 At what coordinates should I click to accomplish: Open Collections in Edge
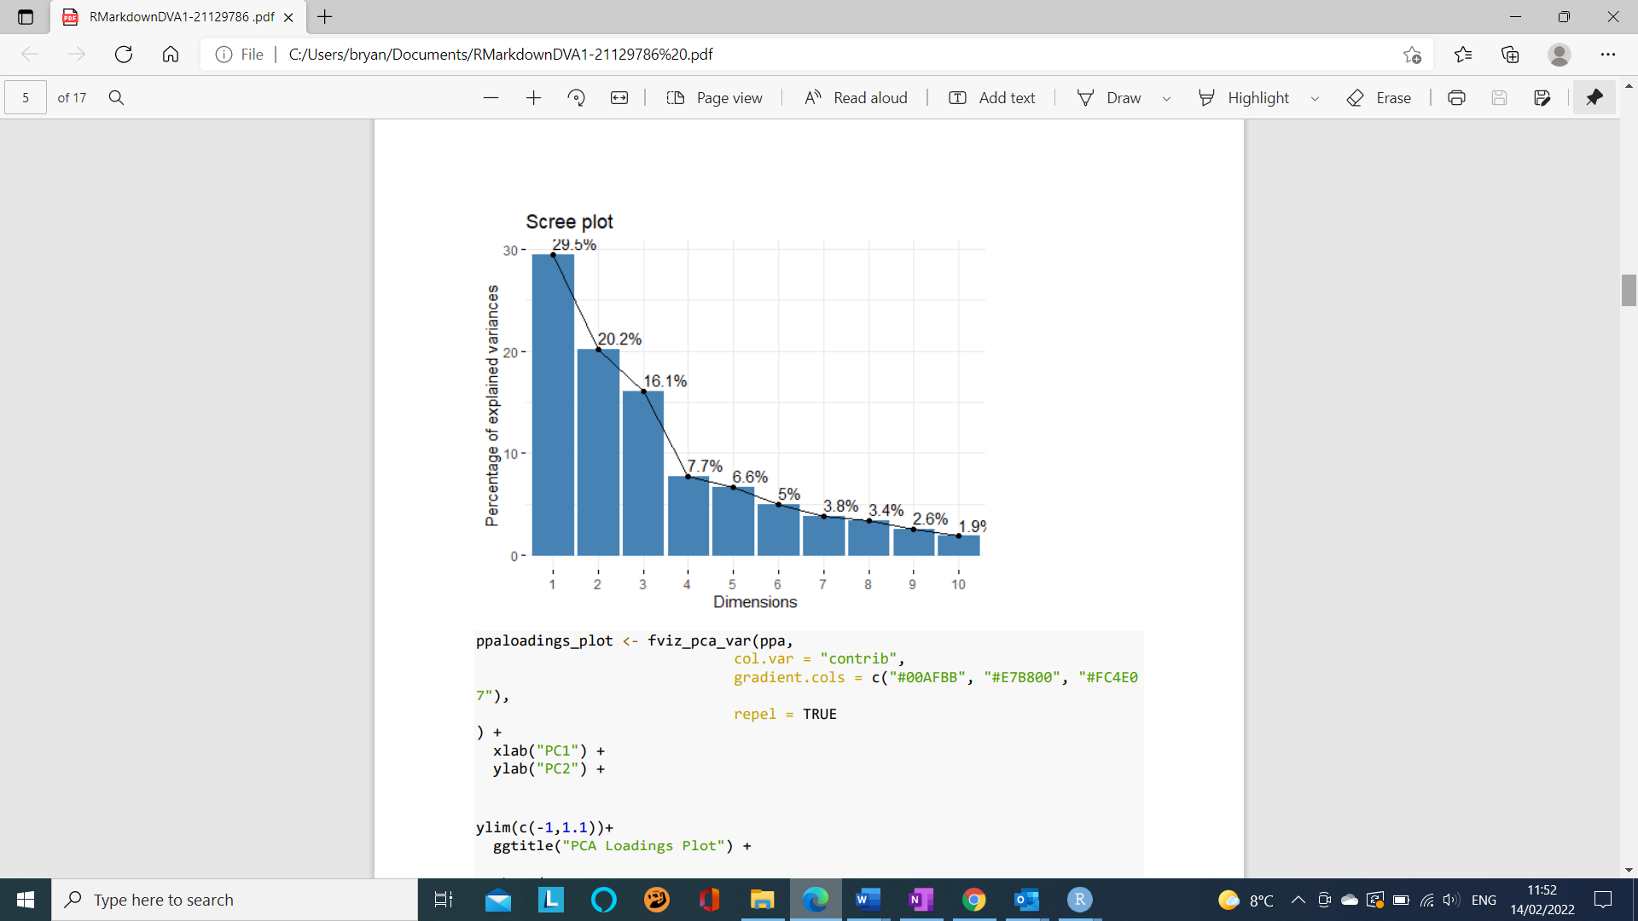click(x=1511, y=54)
